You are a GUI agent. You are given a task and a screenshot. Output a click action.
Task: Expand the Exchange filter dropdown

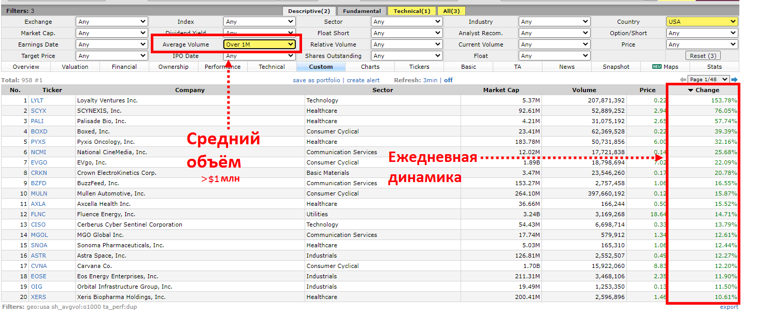coord(111,21)
